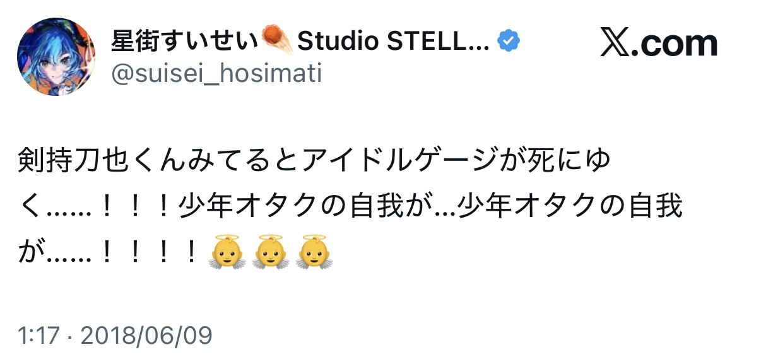The width and height of the screenshot is (761, 359).
Task: Click the middle baby angel emoji
Action: (270, 252)
